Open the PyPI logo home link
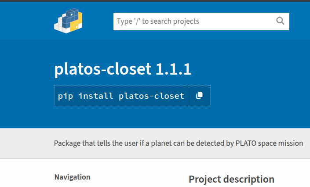 68,21
